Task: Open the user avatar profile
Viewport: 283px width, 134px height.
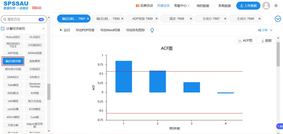Action: [266, 6]
